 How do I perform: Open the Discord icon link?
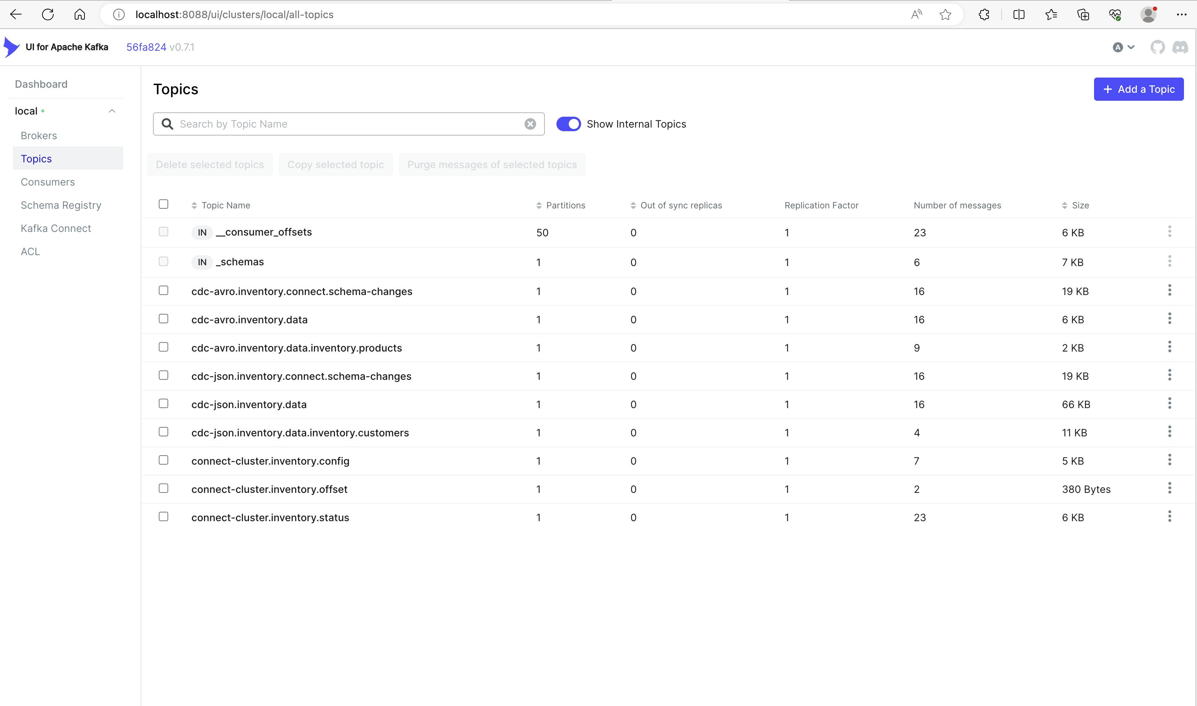click(x=1180, y=47)
